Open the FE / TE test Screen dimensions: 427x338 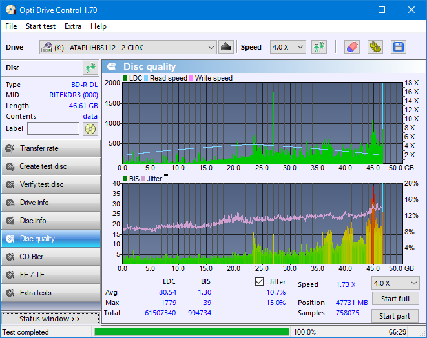click(x=51, y=275)
